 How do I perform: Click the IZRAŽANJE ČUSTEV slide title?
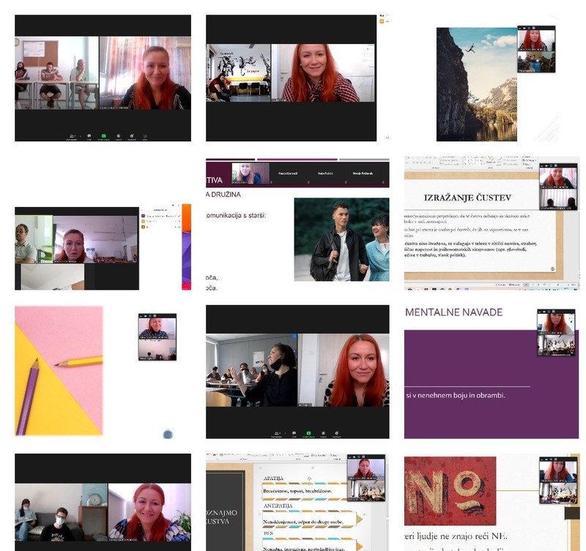coord(467,198)
